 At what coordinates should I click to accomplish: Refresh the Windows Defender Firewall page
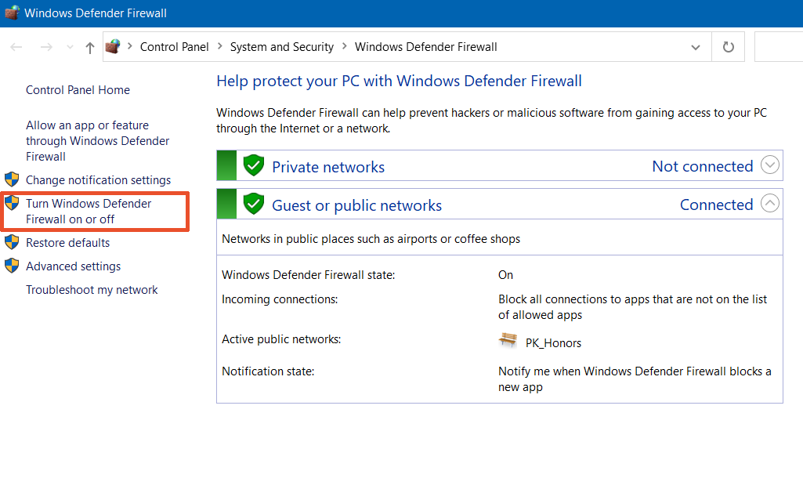(729, 47)
